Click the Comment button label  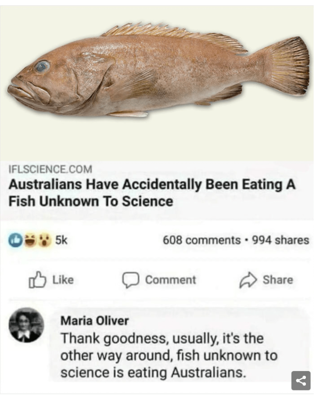170,280
